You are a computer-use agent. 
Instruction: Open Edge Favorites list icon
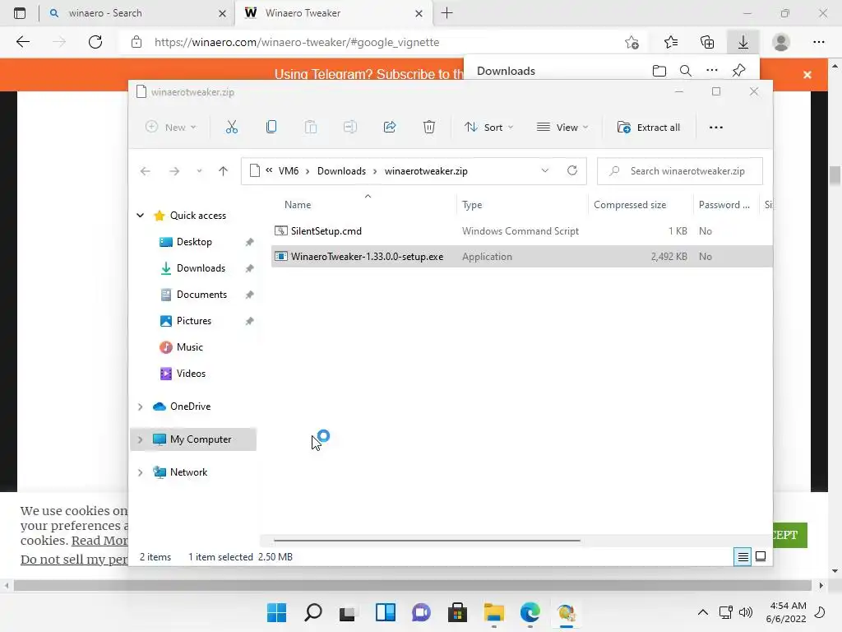coord(671,42)
